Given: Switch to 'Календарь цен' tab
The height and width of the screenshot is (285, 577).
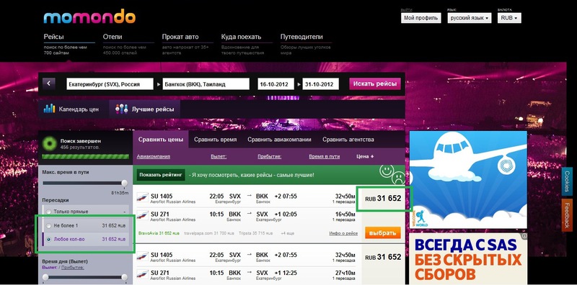Looking at the screenshot, I should click(74, 109).
